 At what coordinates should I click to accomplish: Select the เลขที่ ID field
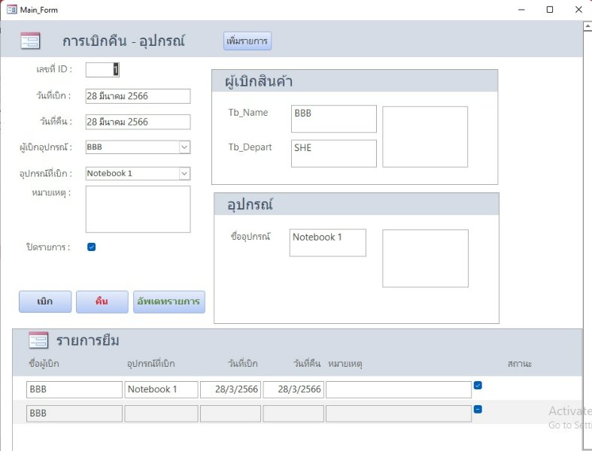click(x=102, y=70)
